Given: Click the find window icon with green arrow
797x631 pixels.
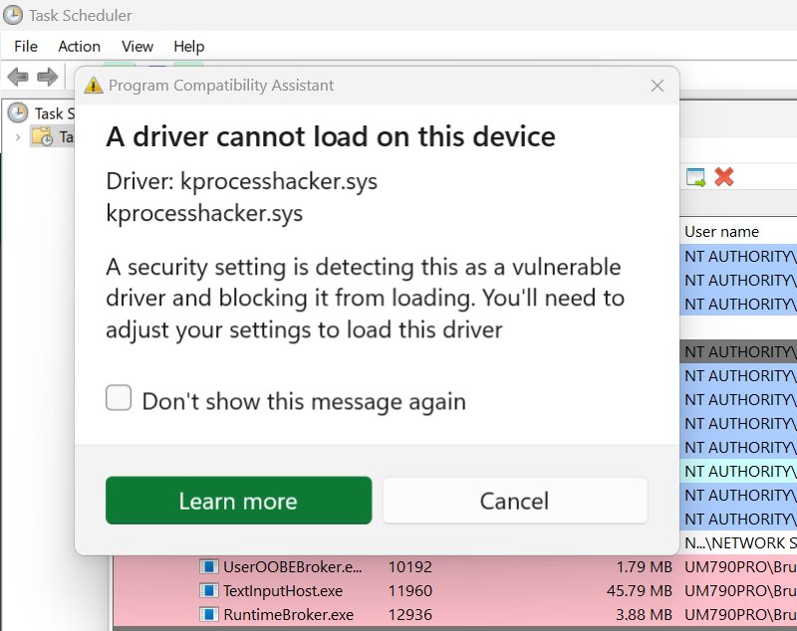Looking at the screenshot, I should coord(695,177).
